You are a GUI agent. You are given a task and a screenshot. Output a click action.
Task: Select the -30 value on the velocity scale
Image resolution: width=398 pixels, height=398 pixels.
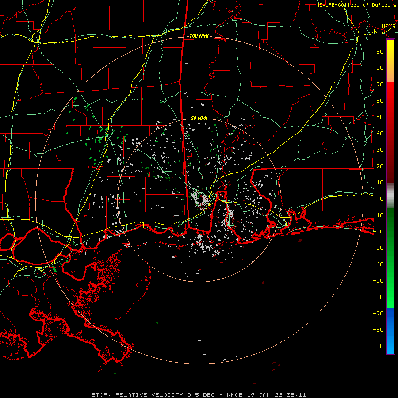(378, 248)
